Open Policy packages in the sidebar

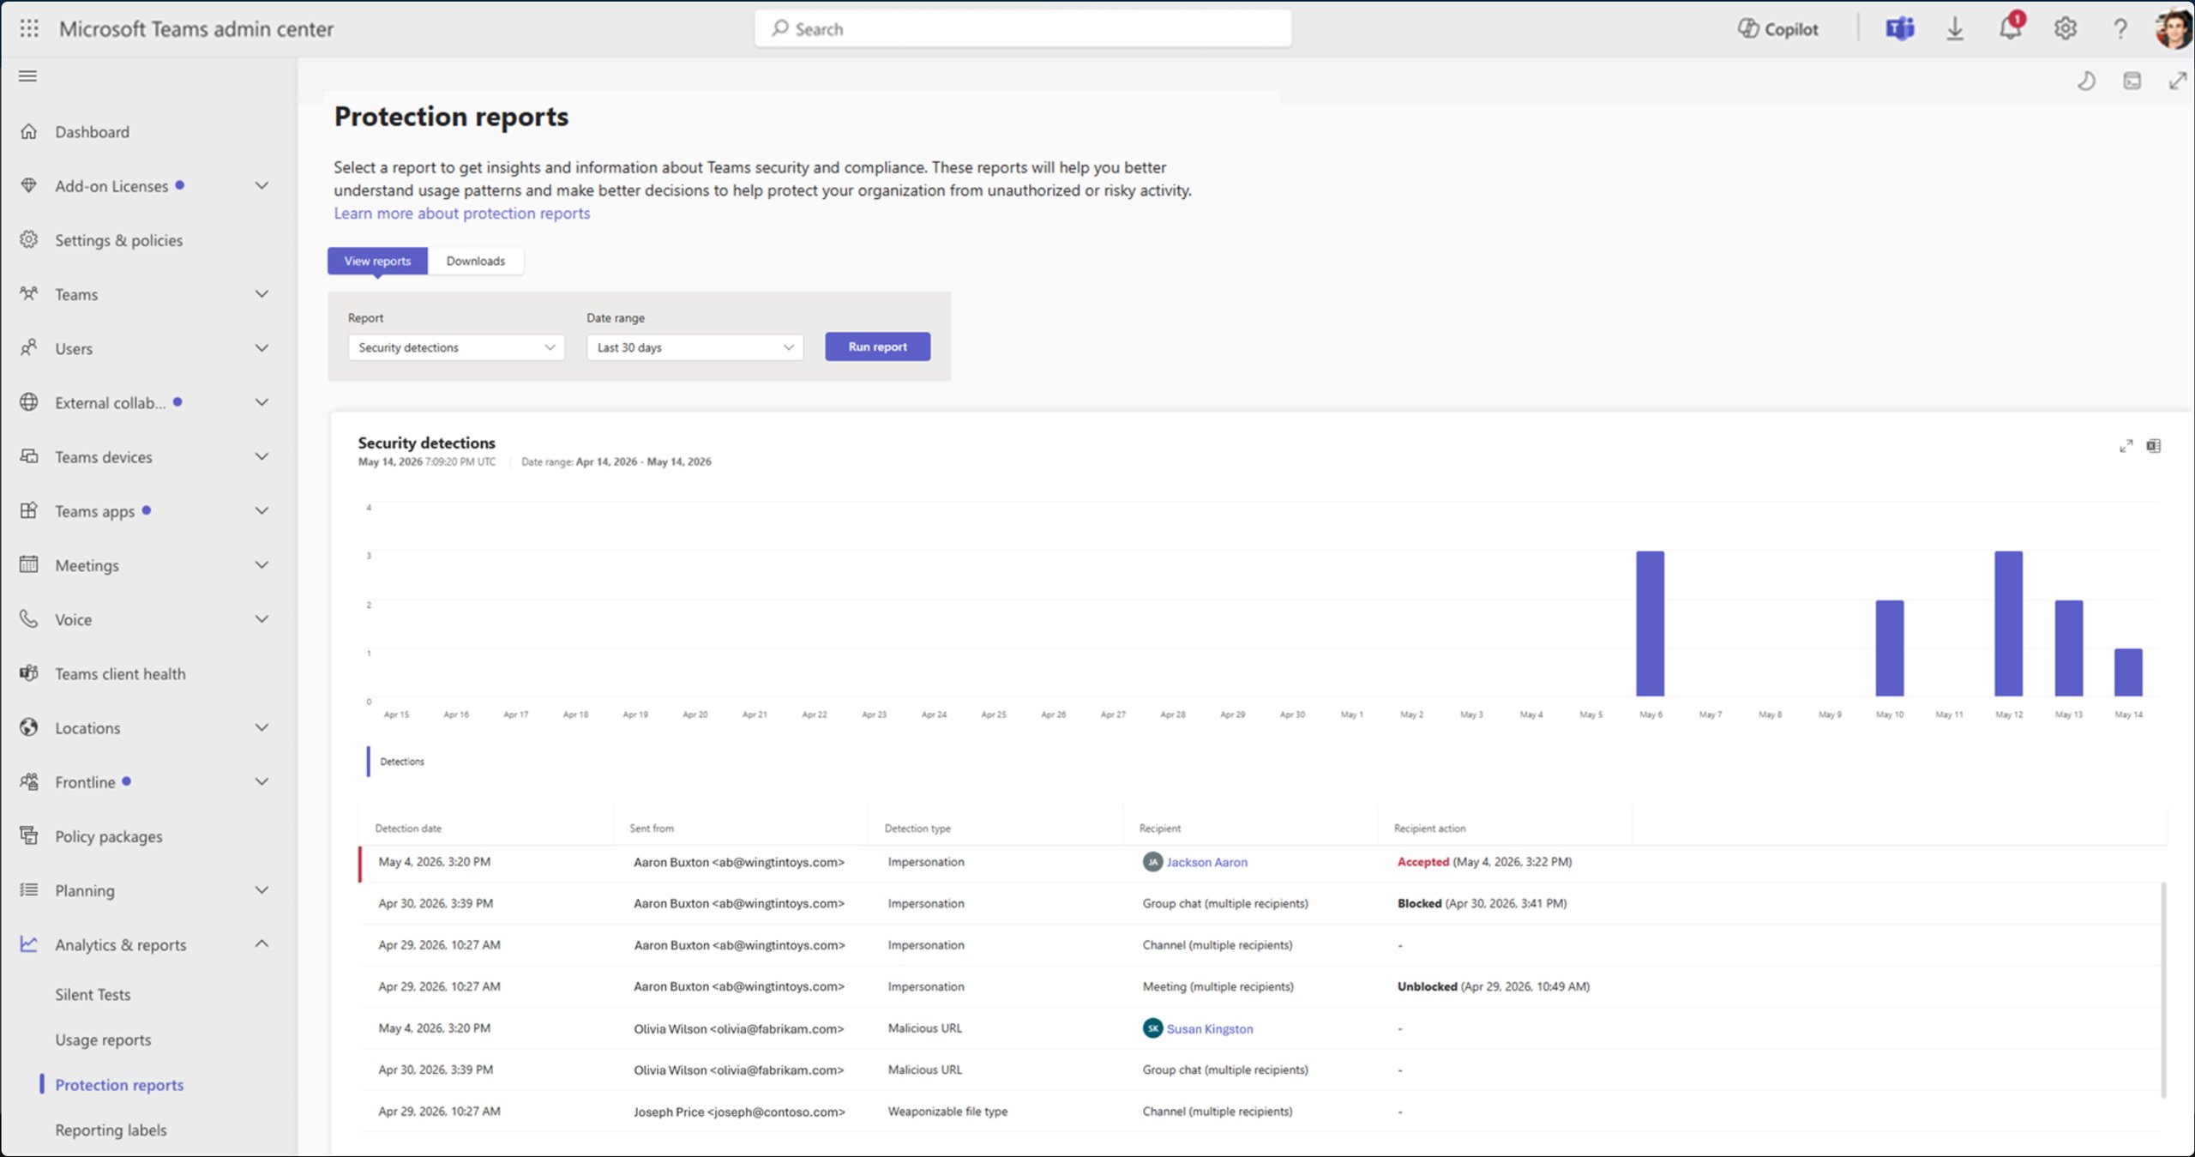pos(108,836)
